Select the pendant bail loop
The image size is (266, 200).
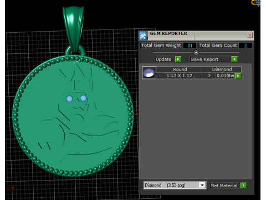point(74,29)
